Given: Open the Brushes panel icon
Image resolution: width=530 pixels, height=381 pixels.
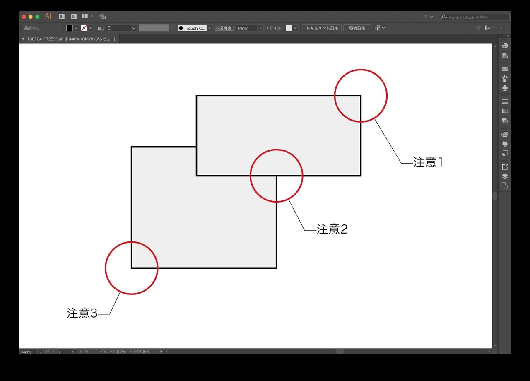Looking at the screenshot, I should pyautogui.click(x=505, y=78).
